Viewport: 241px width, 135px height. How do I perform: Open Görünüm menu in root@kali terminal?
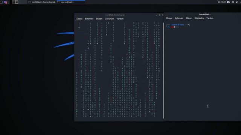click(110, 19)
